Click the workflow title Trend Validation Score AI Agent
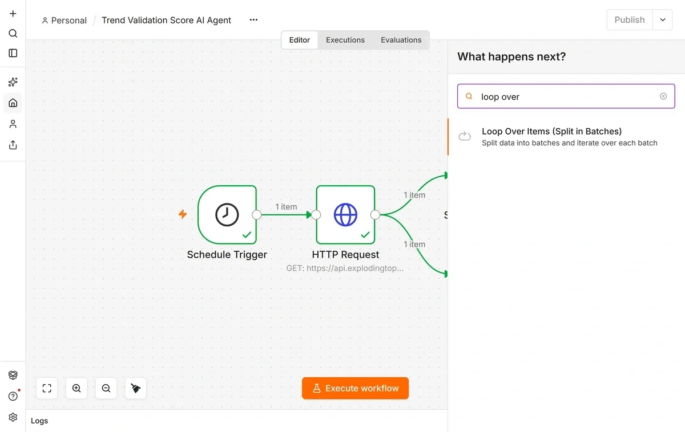 [166, 20]
